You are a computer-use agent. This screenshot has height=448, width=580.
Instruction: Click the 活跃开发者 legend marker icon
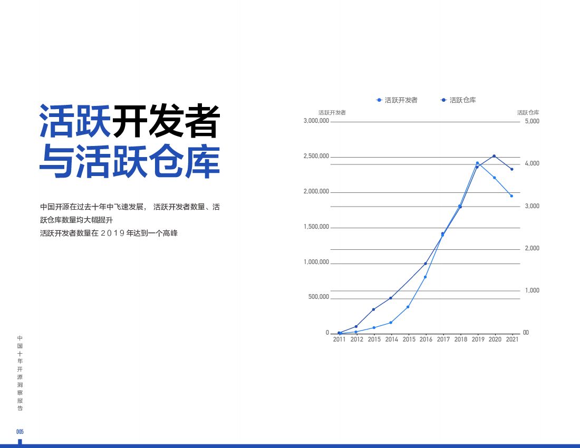(379, 100)
